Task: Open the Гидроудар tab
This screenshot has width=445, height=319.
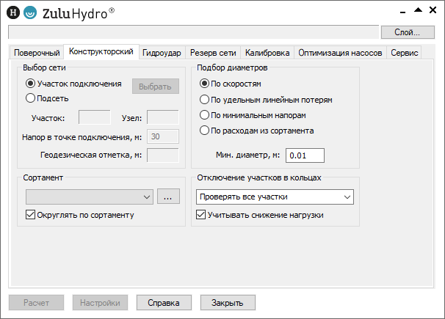Action: click(162, 53)
